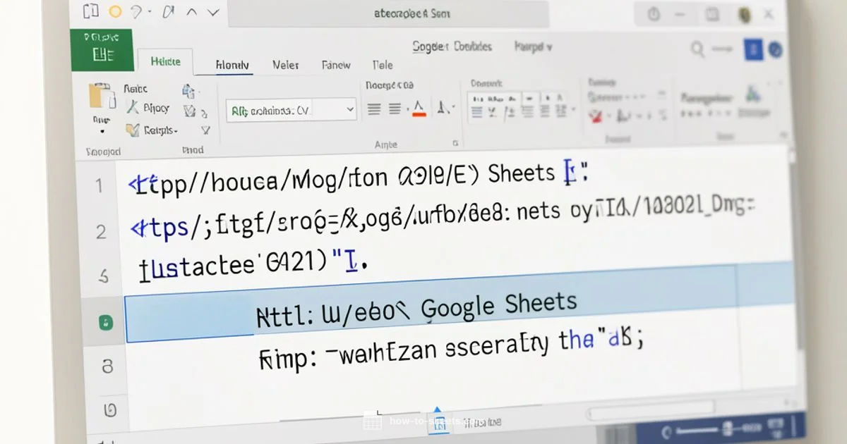Click the Google Sheets text in highlighted row
This screenshot has height=444, width=847.
click(x=499, y=306)
